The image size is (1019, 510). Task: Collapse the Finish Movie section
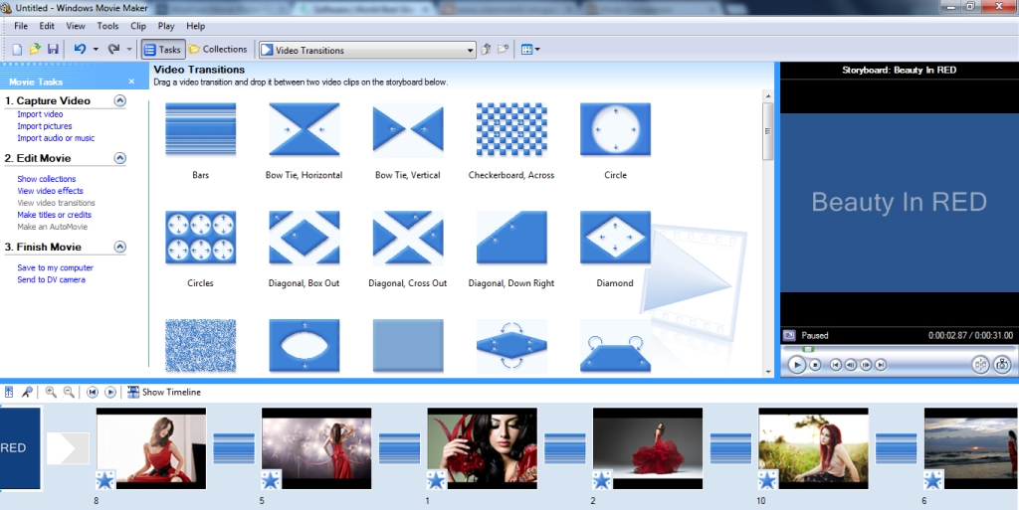click(x=119, y=247)
